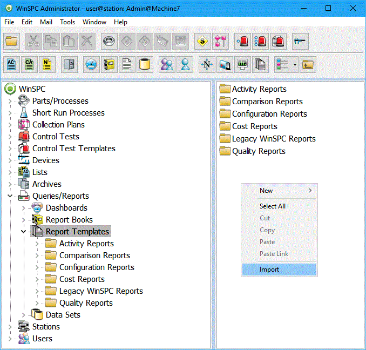The image size is (366, 350).
Task: Click the yellow S diamond toolbar icon
Action: [202, 42]
